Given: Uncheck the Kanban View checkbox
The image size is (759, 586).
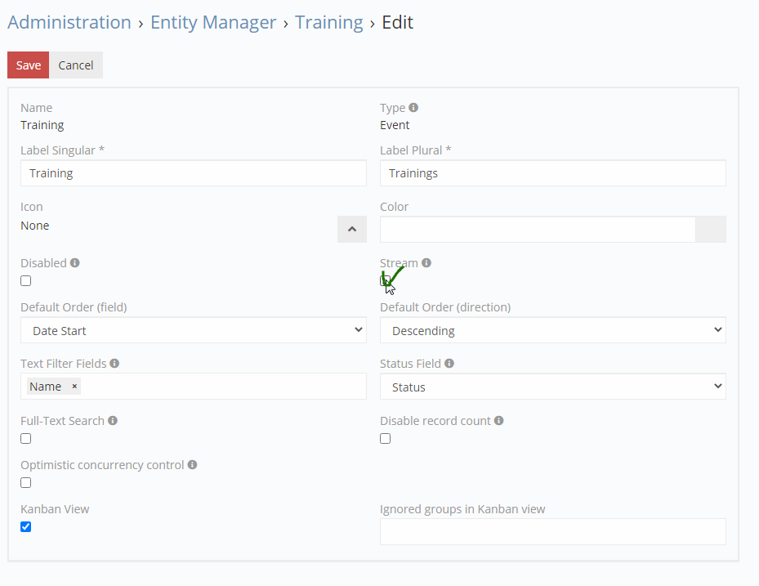Looking at the screenshot, I should pos(26,527).
